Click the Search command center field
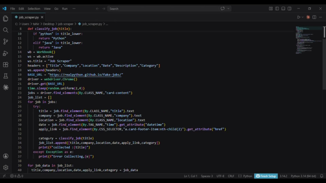 [169, 9]
